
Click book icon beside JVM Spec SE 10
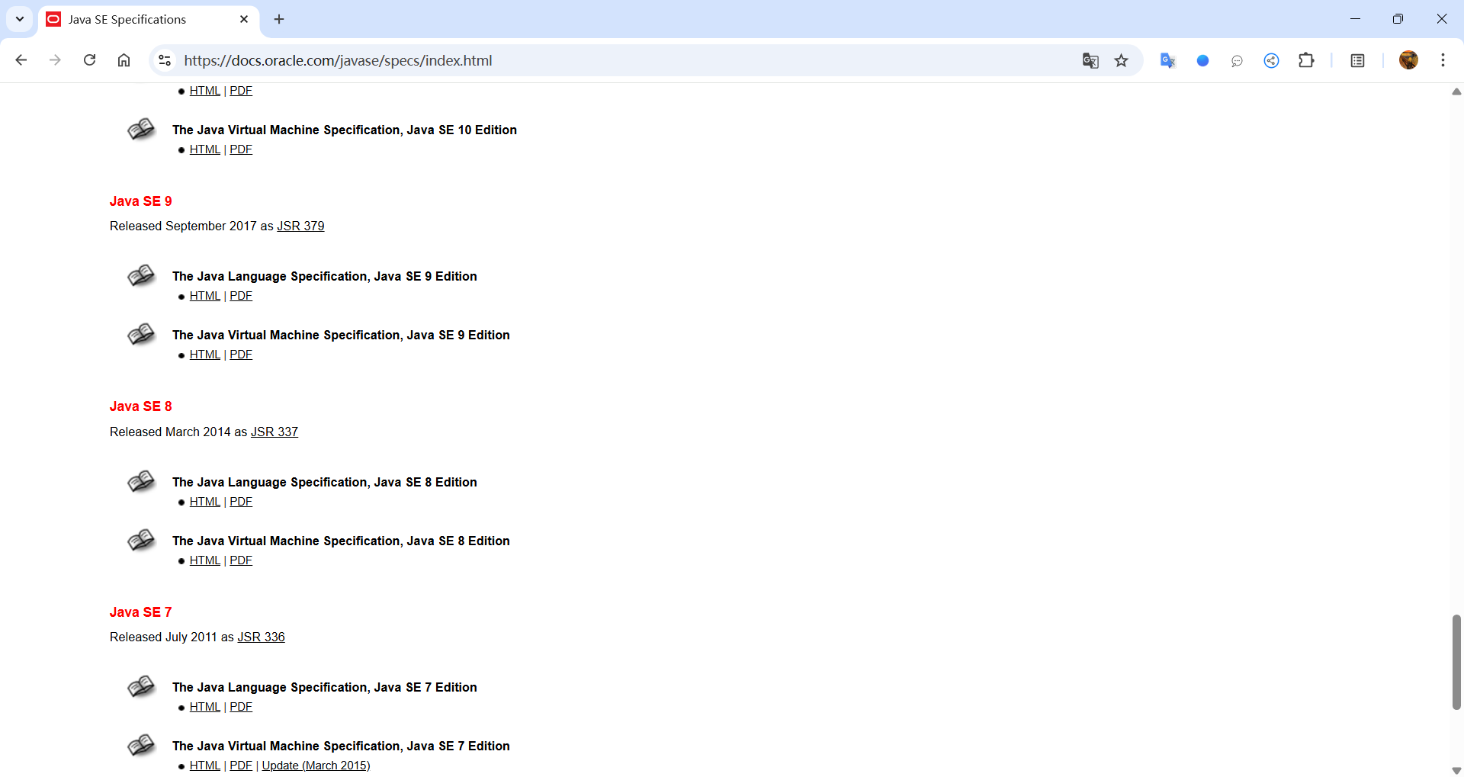(141, 130)
